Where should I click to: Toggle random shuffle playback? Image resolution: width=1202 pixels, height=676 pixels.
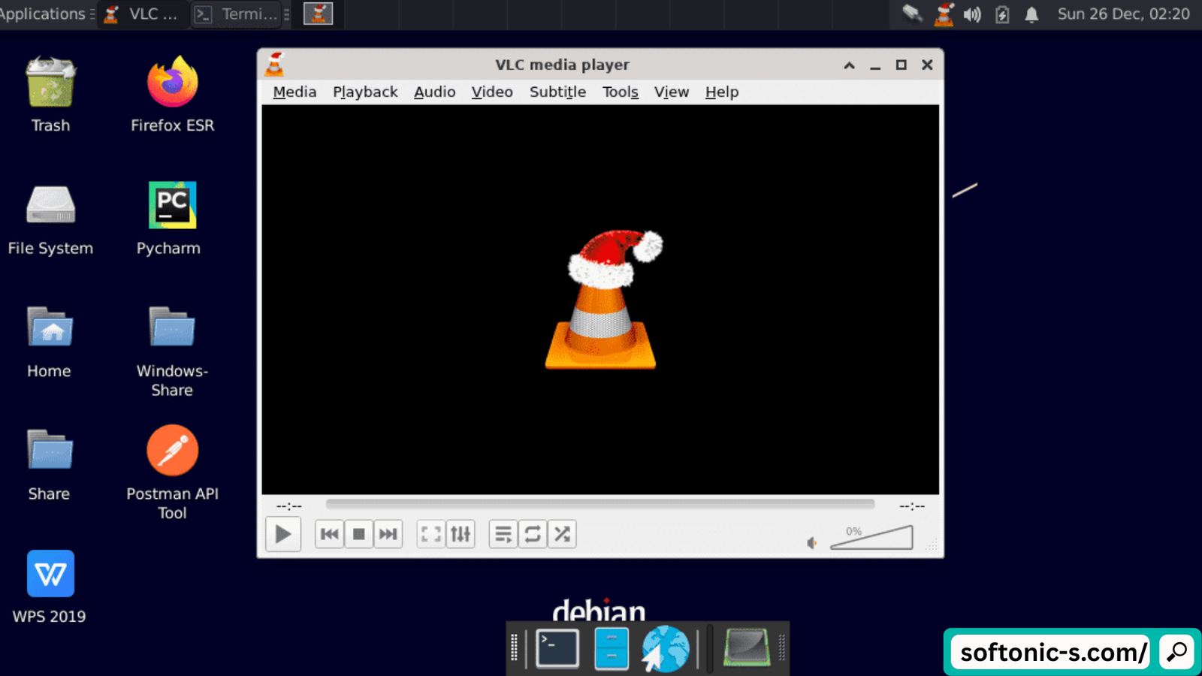pyautogui.click(x=562, y=534)
